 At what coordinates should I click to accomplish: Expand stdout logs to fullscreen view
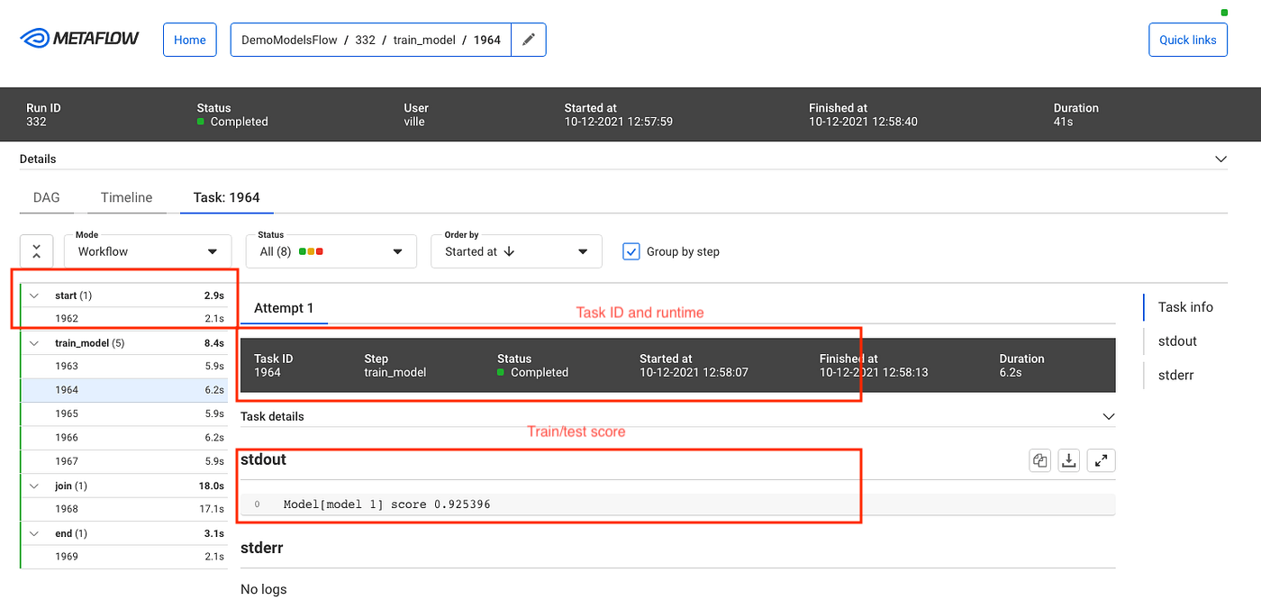(x=1100, y=459)
